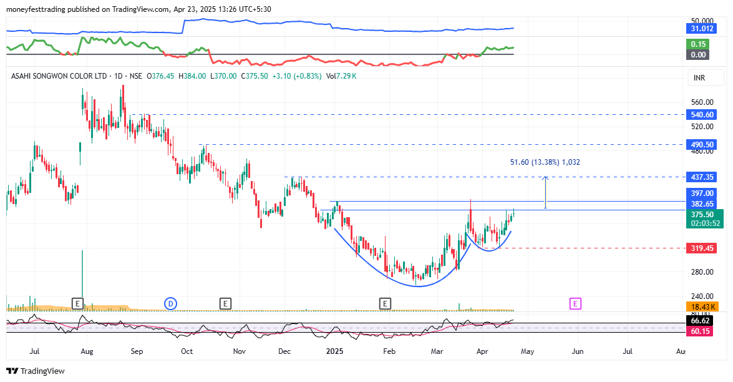Click the 280.00 price axis label
The width and height of the screenshot is (733, 382).
[x=702, y=272]
